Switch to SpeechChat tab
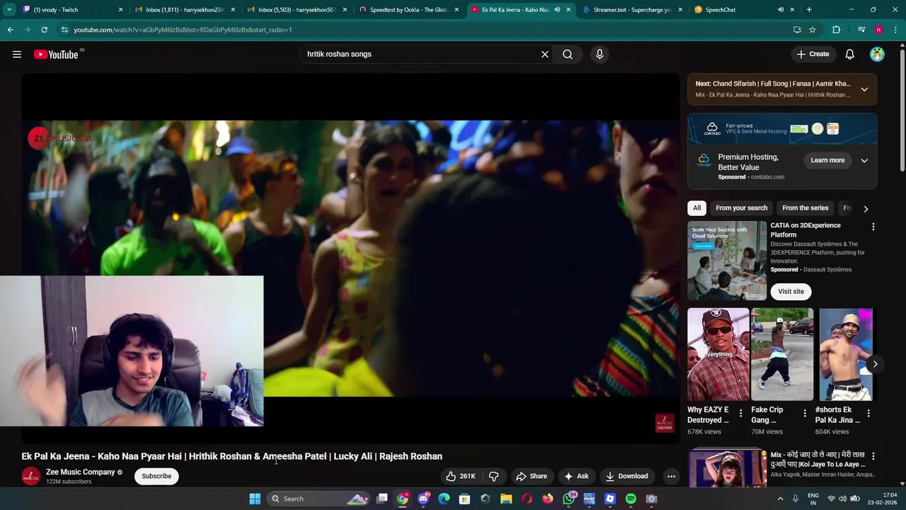The height and width of the screenshot is (510, 906). pos(743,10)
